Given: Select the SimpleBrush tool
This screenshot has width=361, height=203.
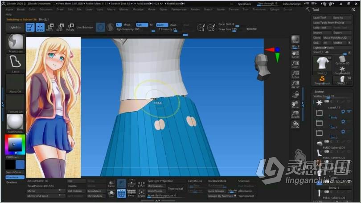Looking at the screenshot, I should (x=322, y=81).
